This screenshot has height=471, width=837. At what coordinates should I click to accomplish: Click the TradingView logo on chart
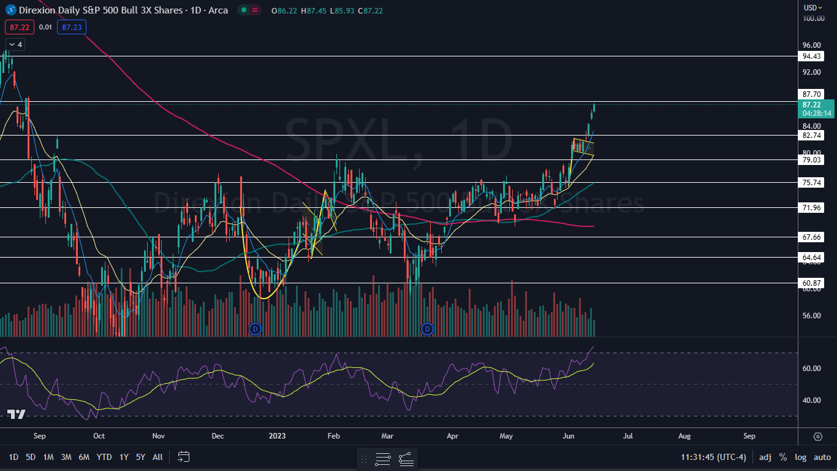point(17,415)
